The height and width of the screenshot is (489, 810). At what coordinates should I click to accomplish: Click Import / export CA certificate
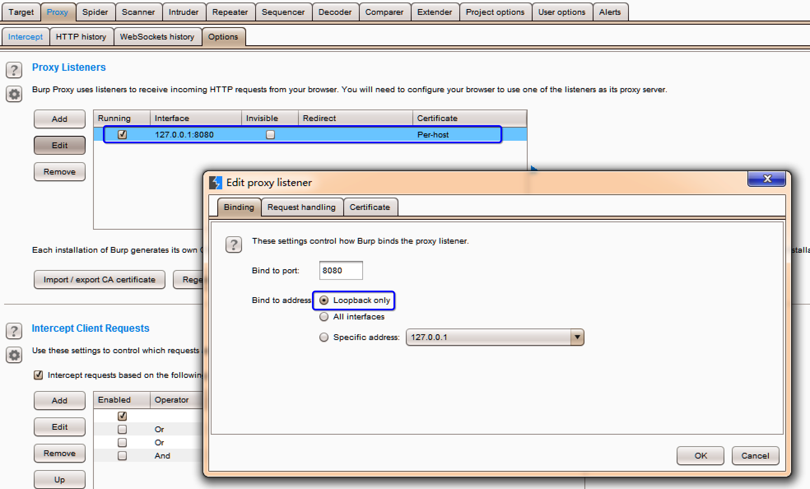click(x=99, y=279)
